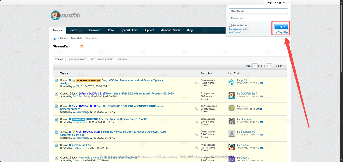Open Germania's wolf avatar
This screenshot has width=343, height=162.
[232, 121]
